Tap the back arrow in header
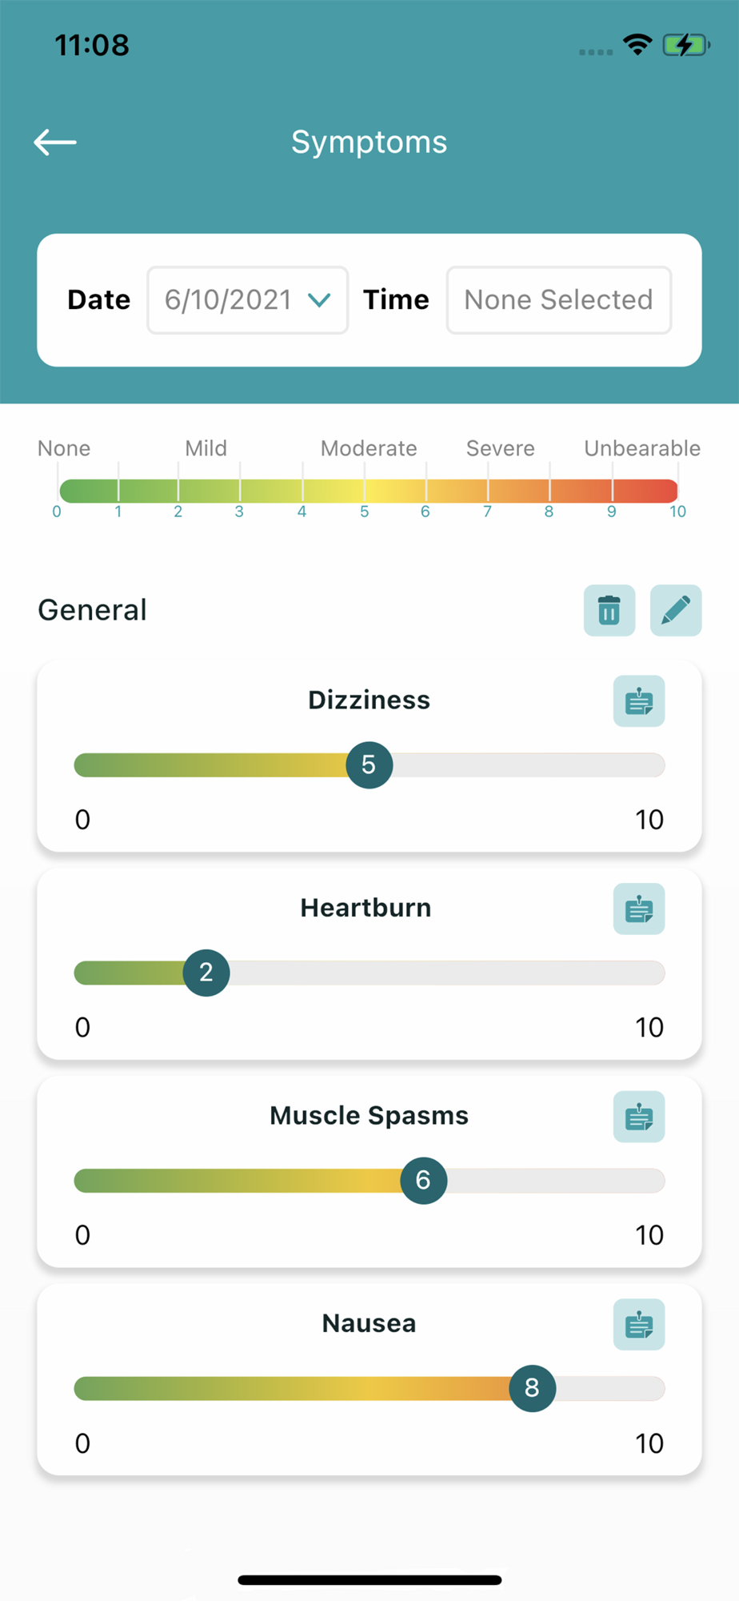This screenshot has width=739, height=1601. point(55,142)
